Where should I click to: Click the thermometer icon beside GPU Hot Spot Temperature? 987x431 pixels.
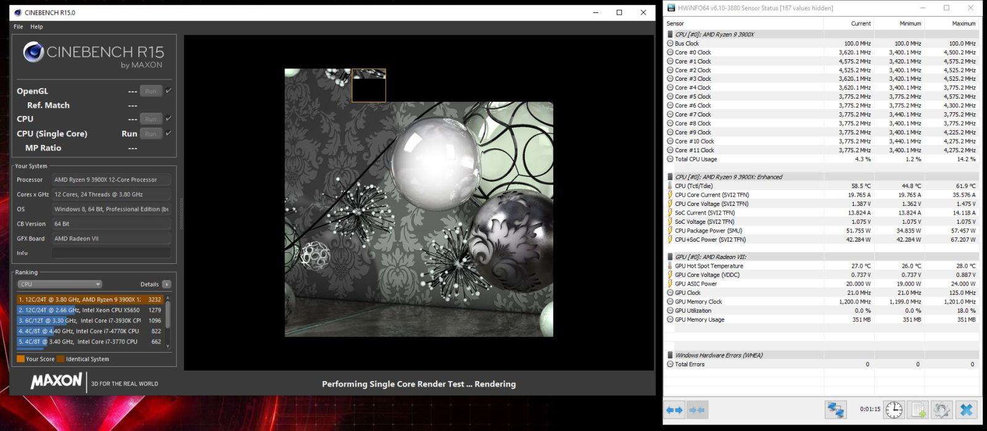click(670, 266)
